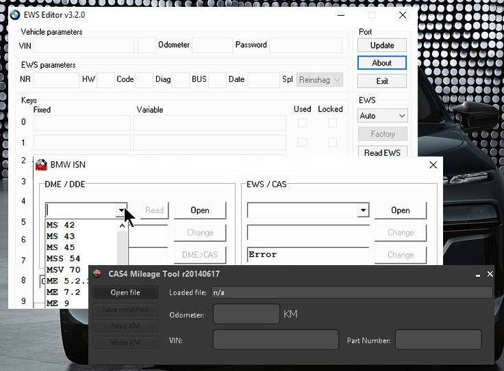This screenshot has height=371, width=504.
Task: Toggle Used checkbox for key 1
Action: point(302,142)
